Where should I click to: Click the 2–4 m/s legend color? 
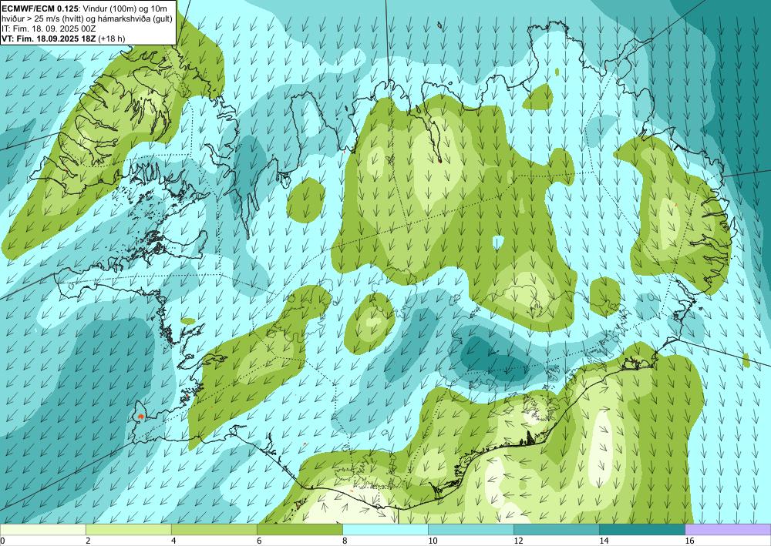pyautogui.click(x=128, y=530)
